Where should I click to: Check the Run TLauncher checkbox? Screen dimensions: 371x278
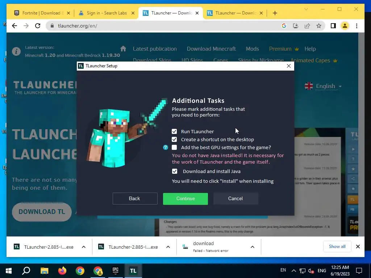click(x=174, y=131)
